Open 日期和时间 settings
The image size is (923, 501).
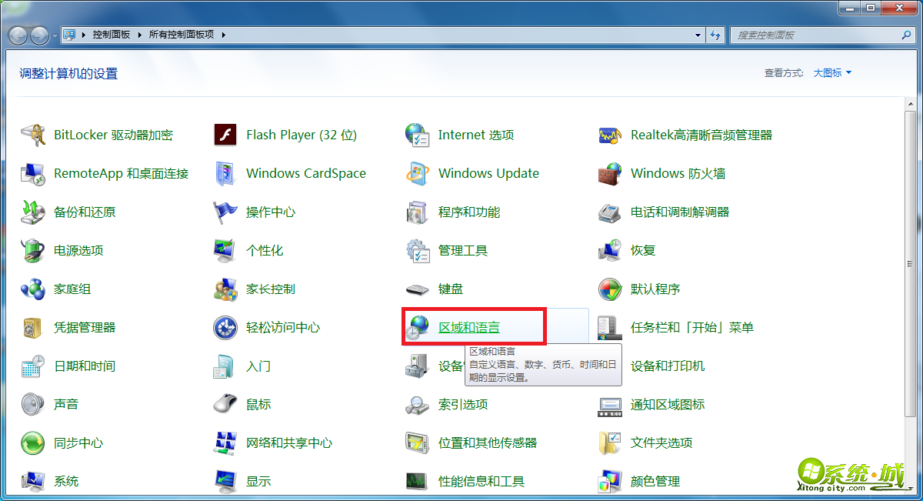coord(85,366)
